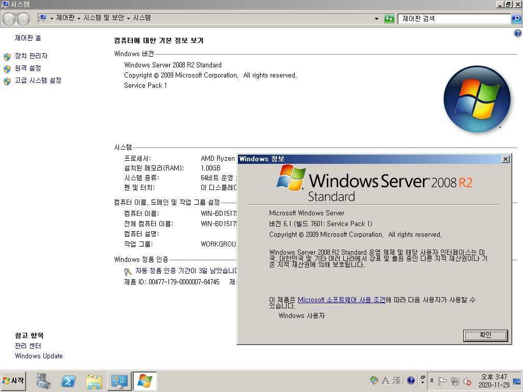Click the 漢 Hanja conversion icon
The width and height of the screenshot is (523, 392).
point(397,380)
